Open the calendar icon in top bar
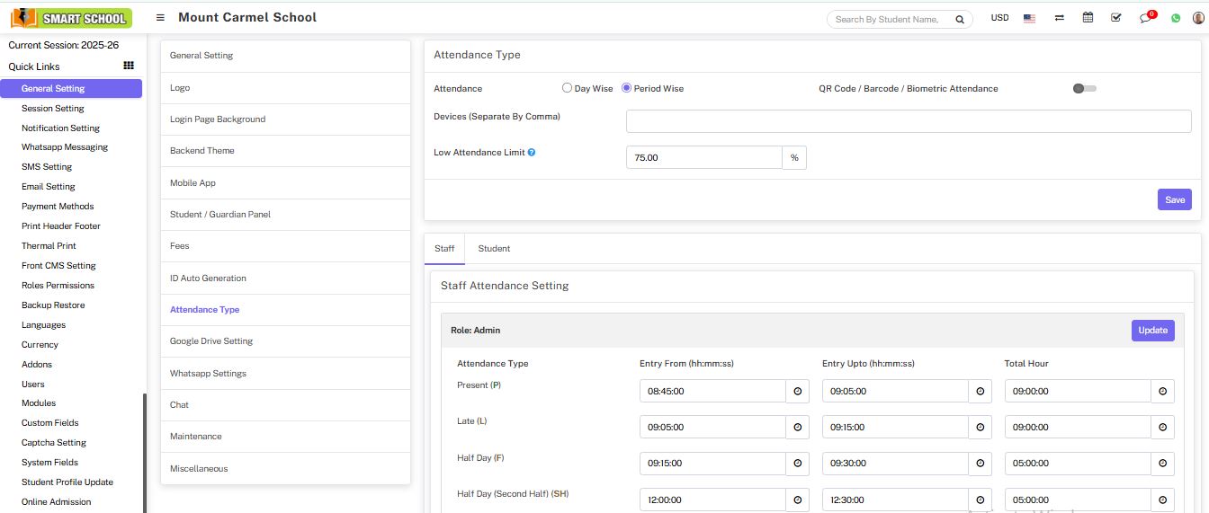 coord(1088,18)
